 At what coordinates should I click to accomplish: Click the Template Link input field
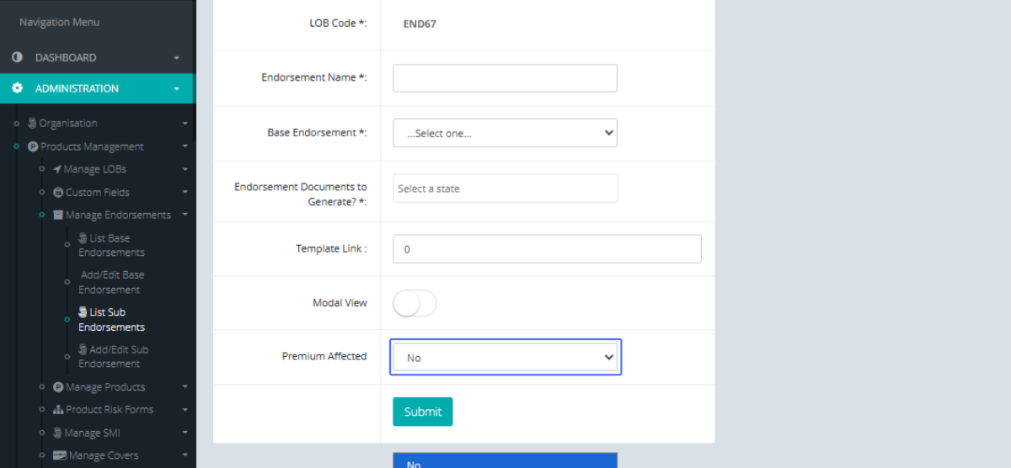[547, 249]
